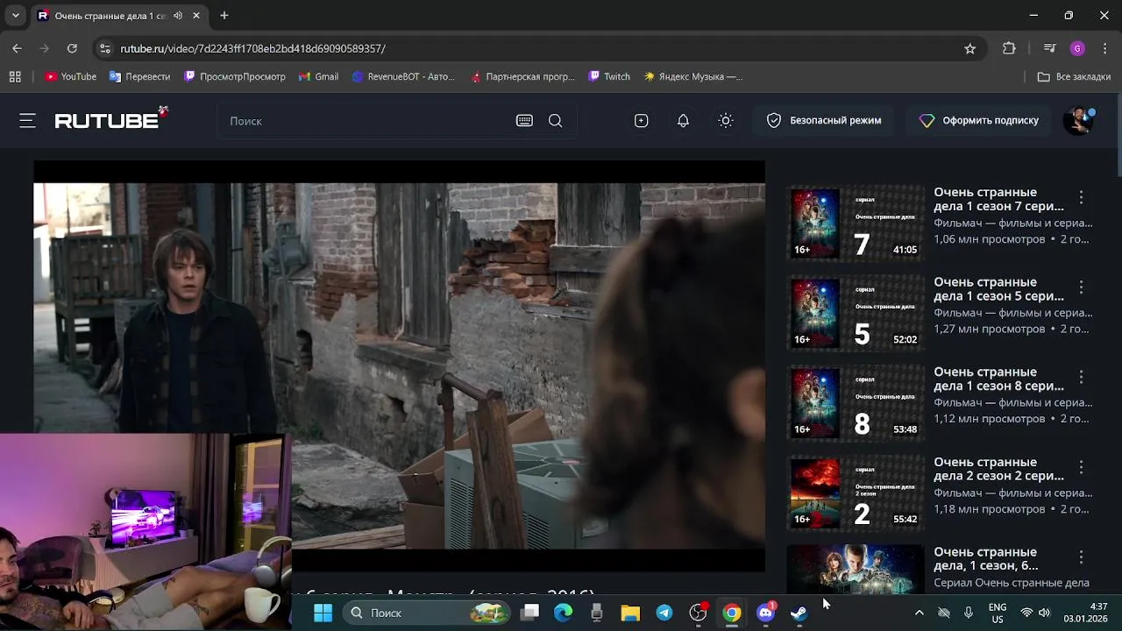Switch ENG US input language
The height and width of the screenshot is (631, 1122).
(998, 613)
